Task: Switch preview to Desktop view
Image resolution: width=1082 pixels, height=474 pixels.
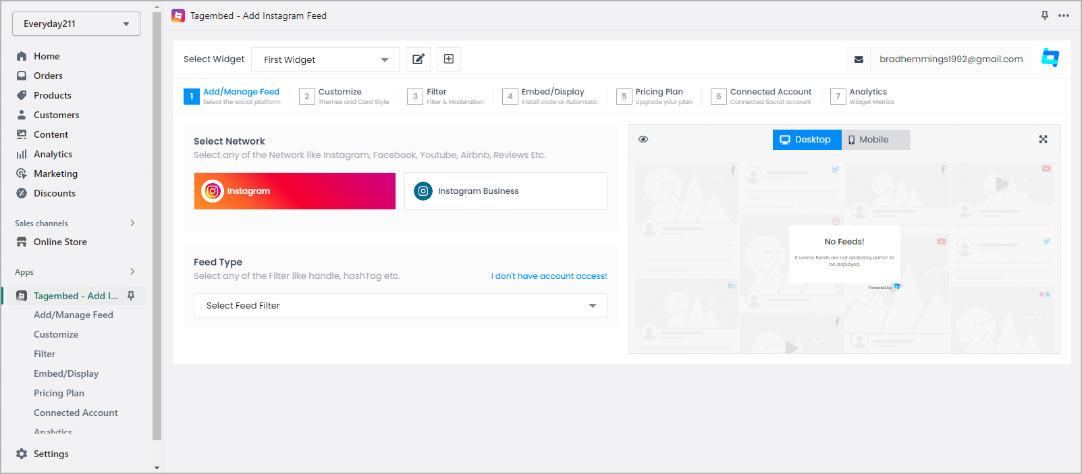Action: 807,140
